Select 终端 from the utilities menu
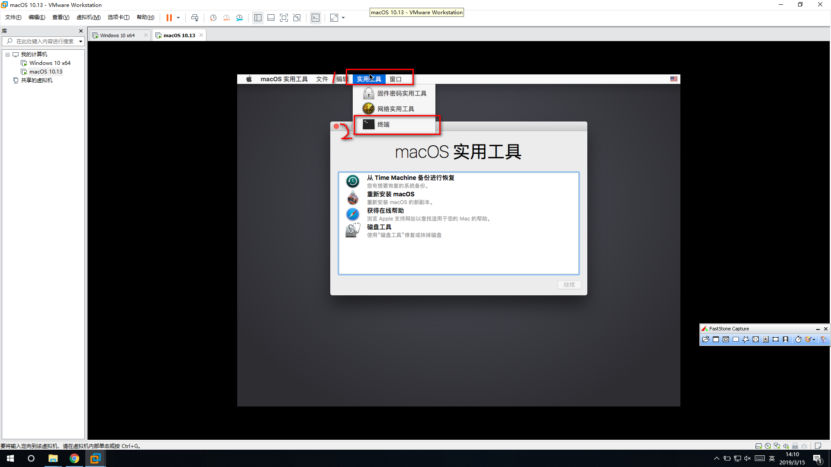 (x=383, y=125)
